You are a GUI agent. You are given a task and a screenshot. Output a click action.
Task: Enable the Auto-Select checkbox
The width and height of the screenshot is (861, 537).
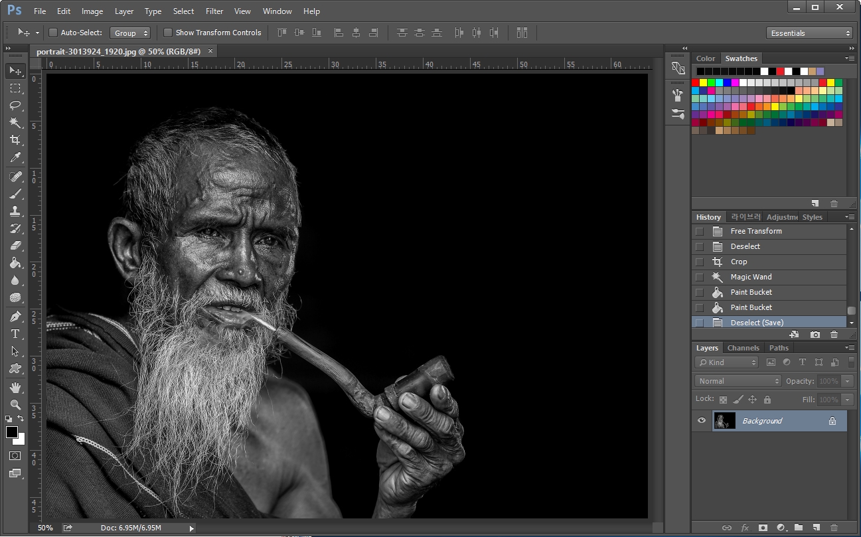(53, 33)
